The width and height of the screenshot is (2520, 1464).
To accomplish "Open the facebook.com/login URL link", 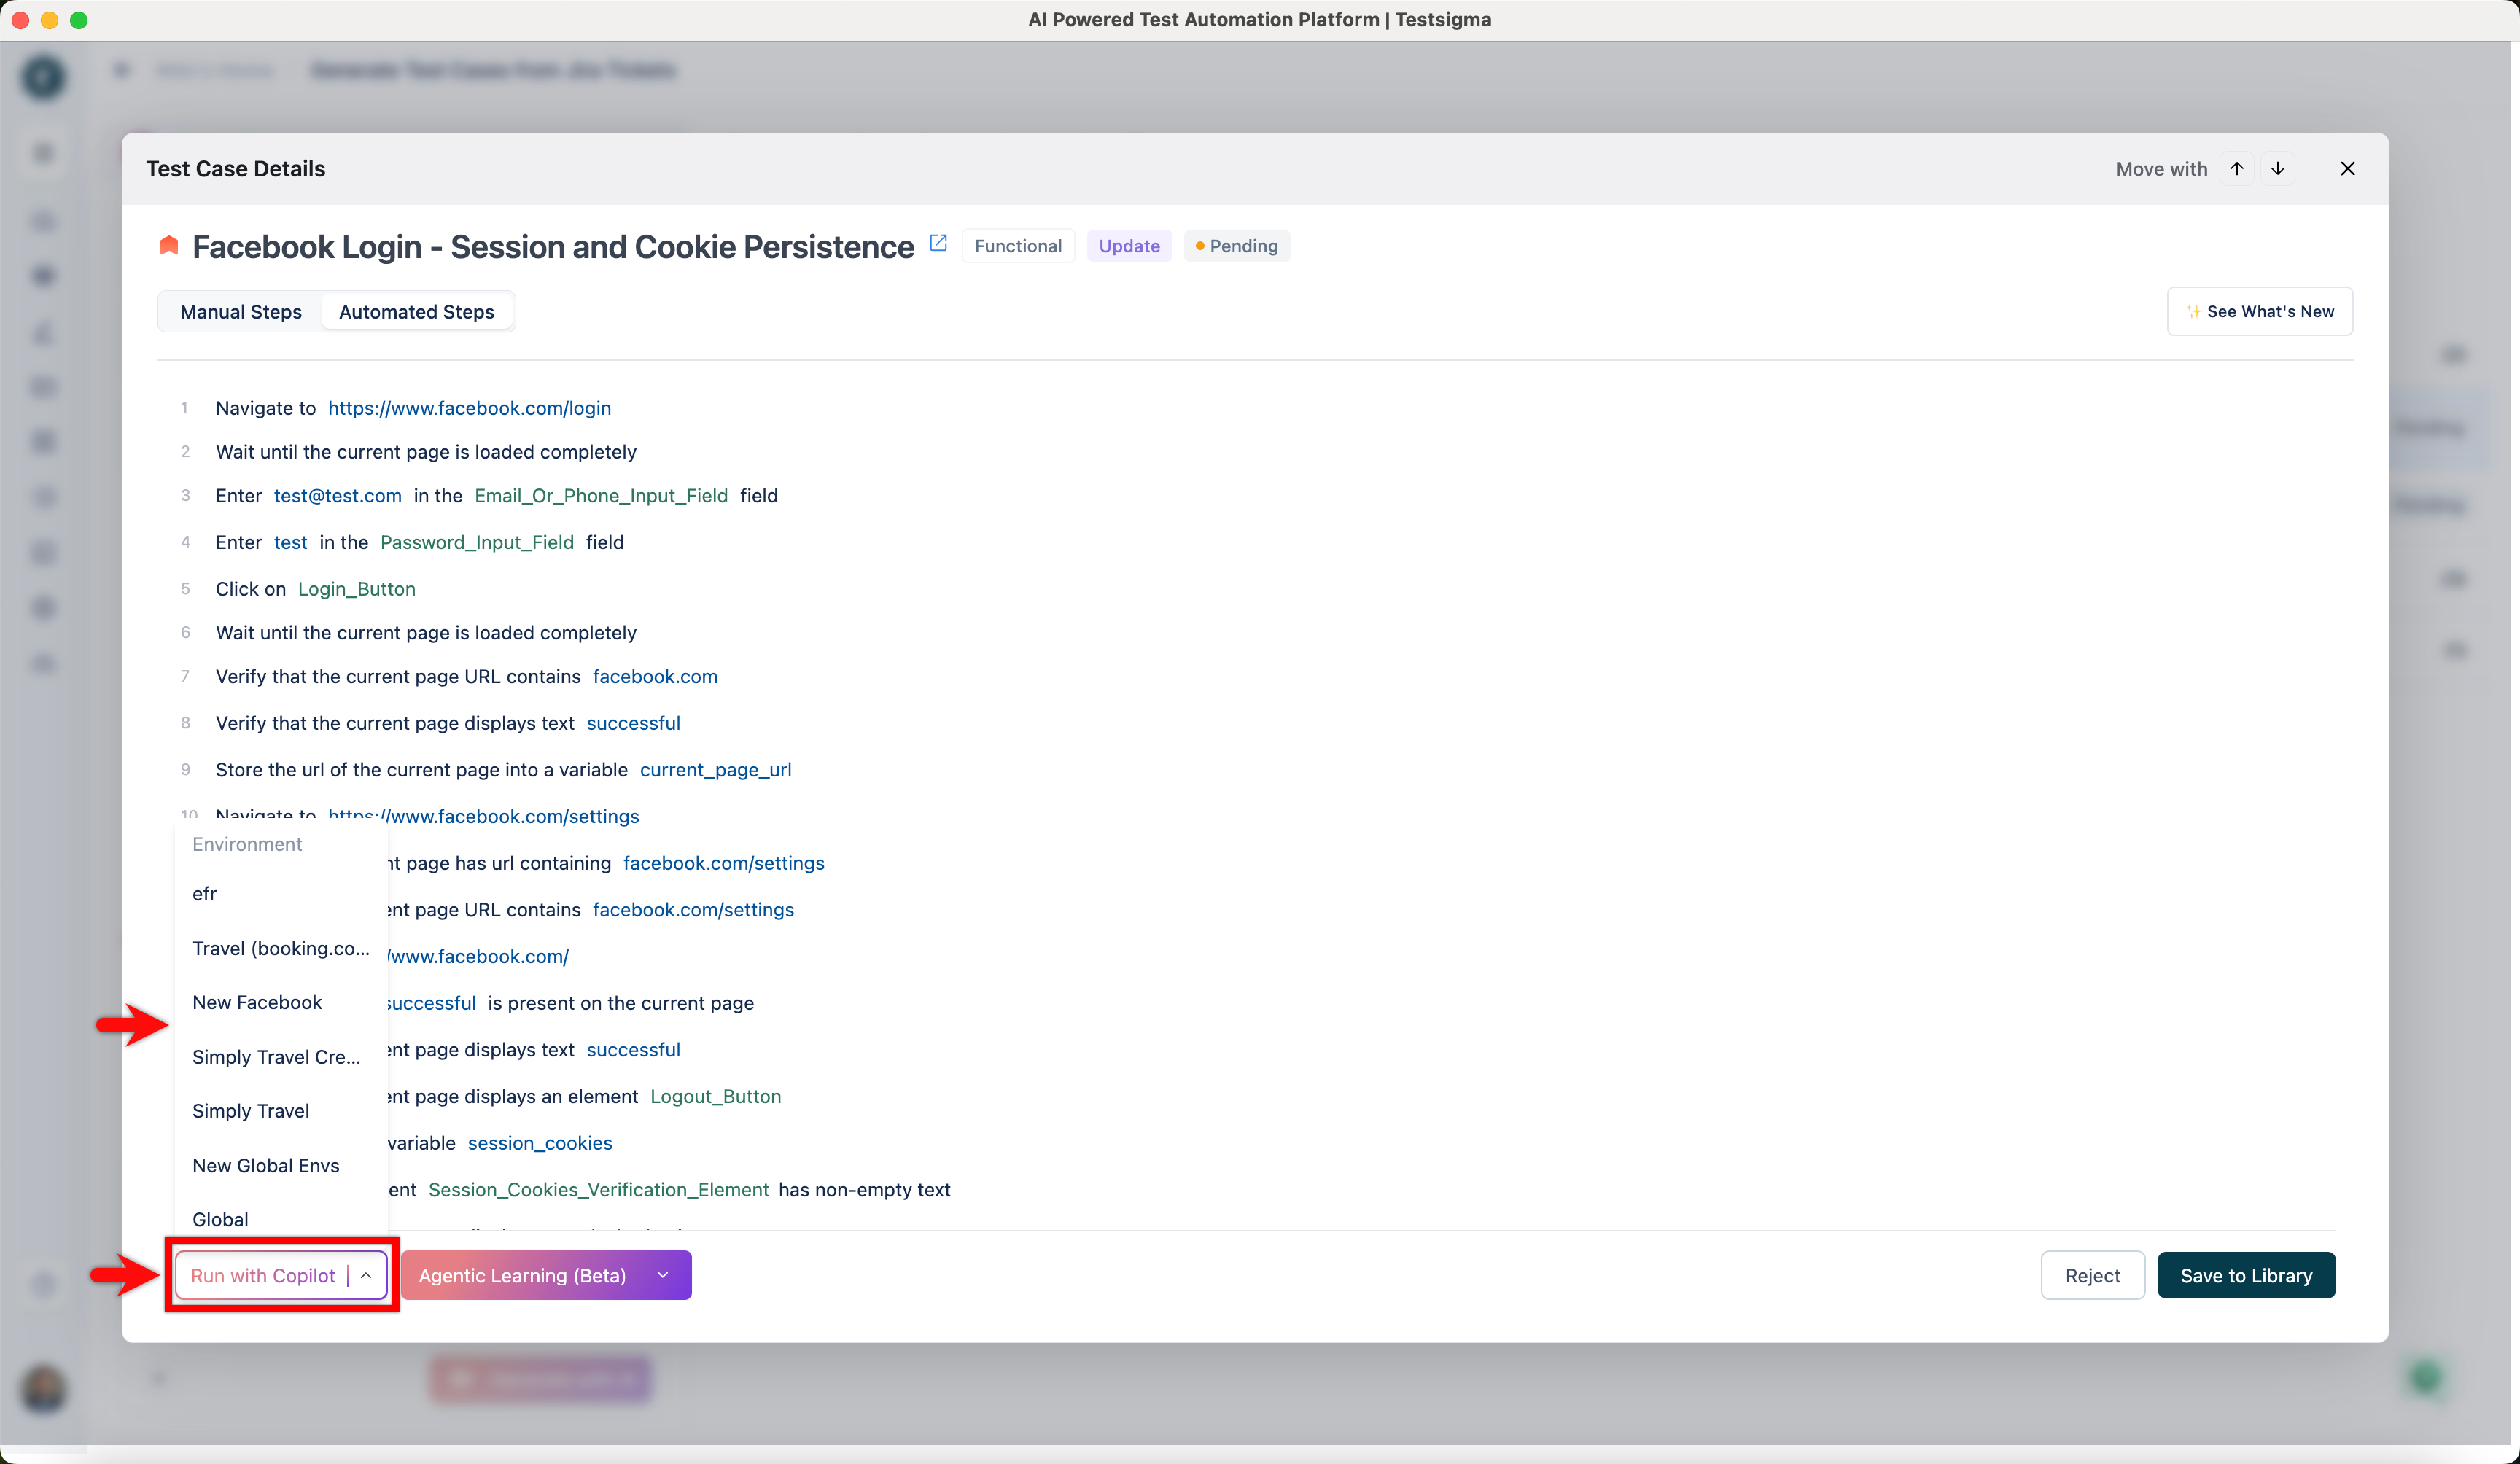I will [x=469, y=408].
